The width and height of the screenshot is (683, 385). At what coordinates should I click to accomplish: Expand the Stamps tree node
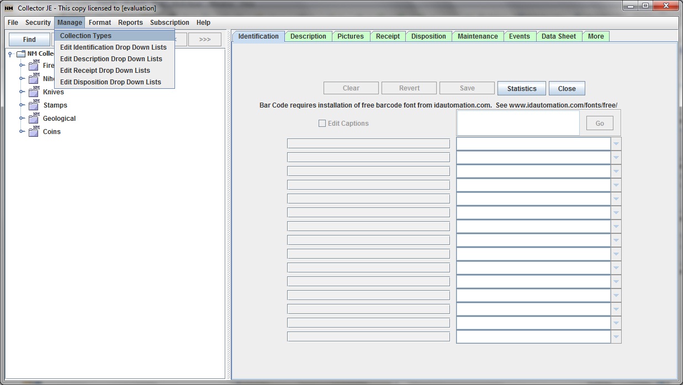pos(22,105)
